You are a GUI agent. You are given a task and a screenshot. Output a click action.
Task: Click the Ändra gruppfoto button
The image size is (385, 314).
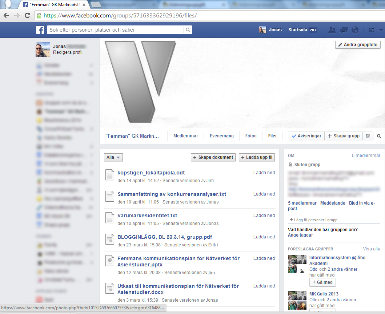click(x=358, y=45)
